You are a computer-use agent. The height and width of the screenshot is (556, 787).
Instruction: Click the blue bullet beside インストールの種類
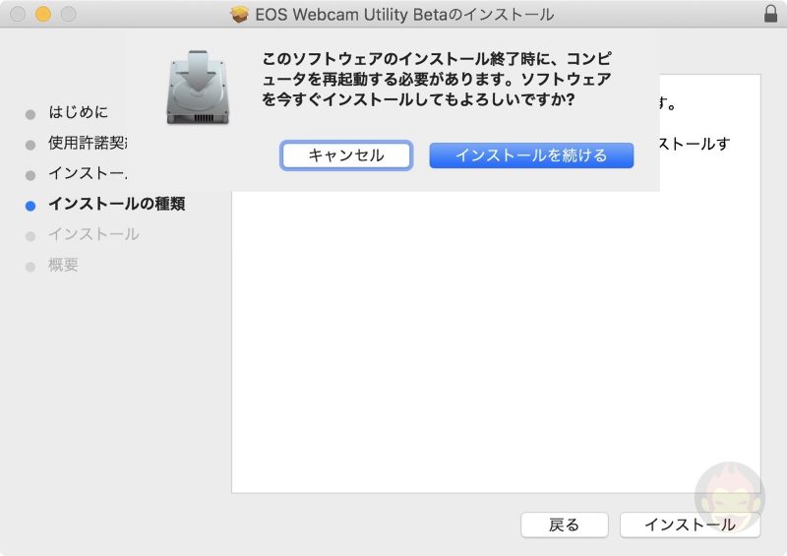(30, 206)
